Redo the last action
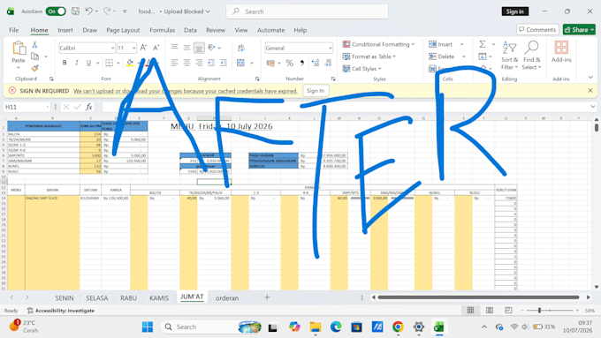The height and width of the screenshot is (338, 601). 107,11
